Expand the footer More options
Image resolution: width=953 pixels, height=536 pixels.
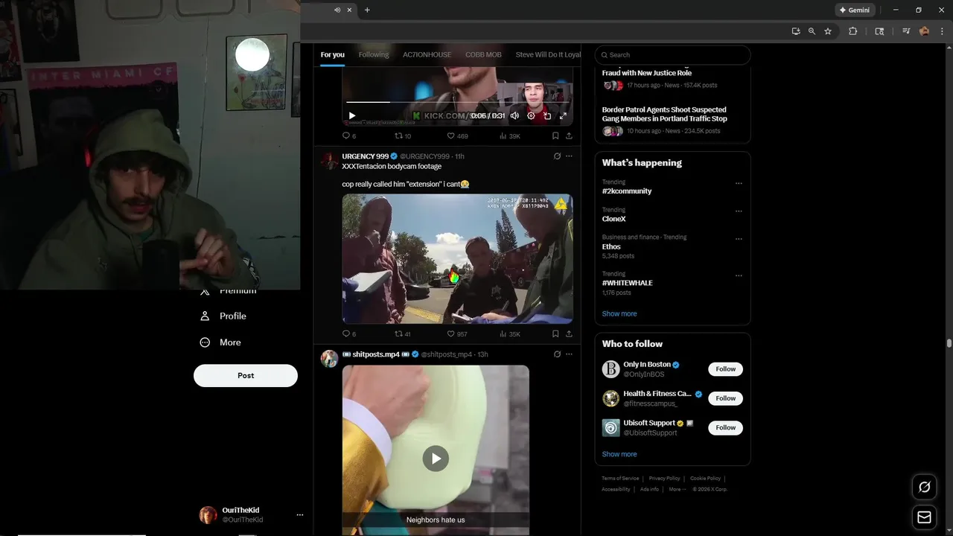point(676,489)
